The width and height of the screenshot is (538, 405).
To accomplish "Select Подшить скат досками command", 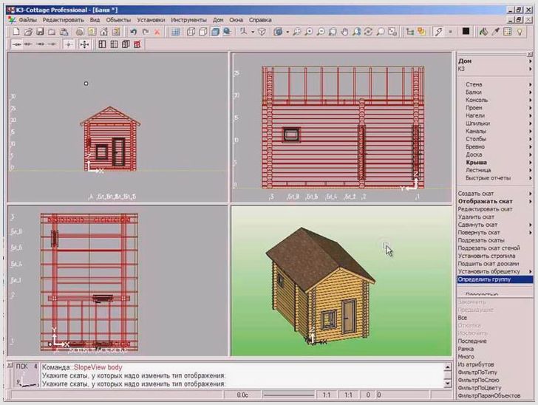I will point(488,264).
